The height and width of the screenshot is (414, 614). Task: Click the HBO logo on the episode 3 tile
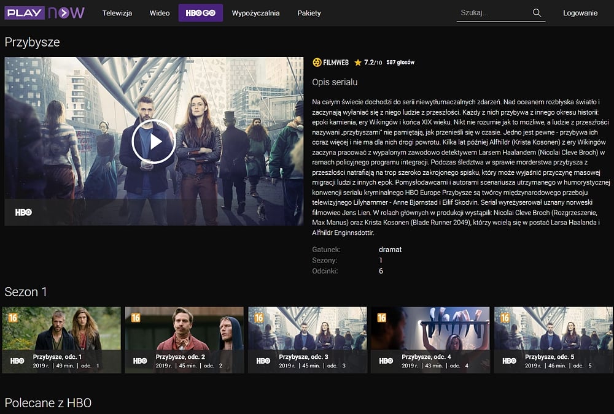[263, 361]
